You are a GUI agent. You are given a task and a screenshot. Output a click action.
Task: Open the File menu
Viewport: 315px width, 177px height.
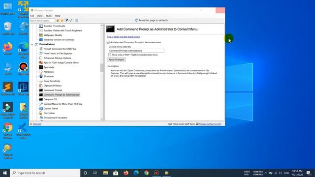[x=32, y=16]
